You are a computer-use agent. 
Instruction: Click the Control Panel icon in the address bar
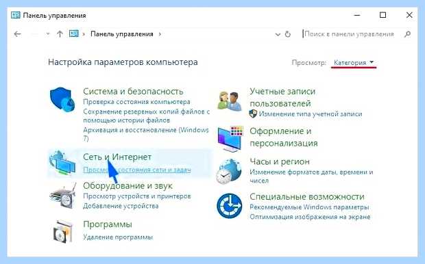tap(74, 34)
